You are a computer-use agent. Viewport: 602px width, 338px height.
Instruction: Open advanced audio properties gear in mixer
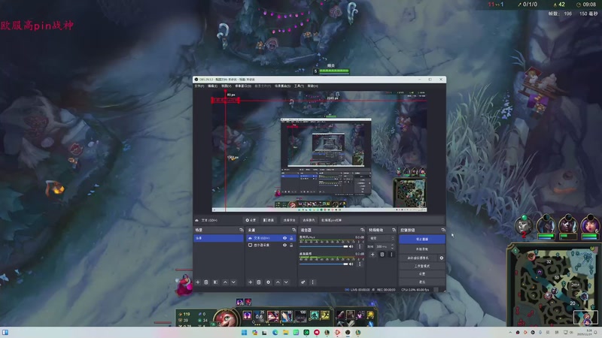click(303, 282)
